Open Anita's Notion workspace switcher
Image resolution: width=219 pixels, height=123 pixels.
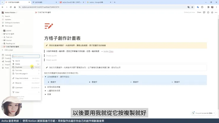(10, 12)
